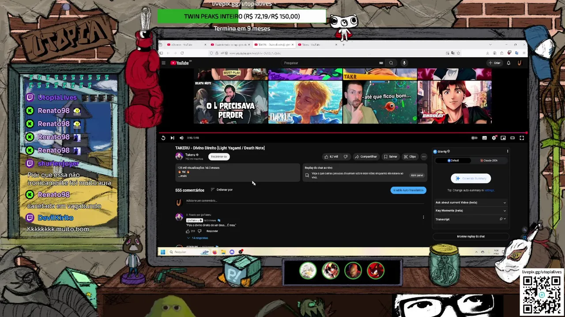Viewport: 565px width, 317px height.
Task: Skip to the next video
Action: click(x=172, y=138)
